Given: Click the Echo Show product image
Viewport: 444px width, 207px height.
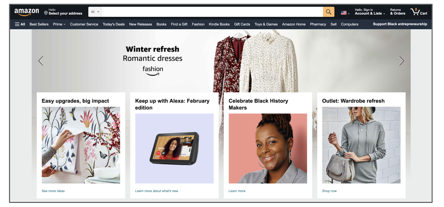Looking at the screenshot, I should tap(174, 149).
